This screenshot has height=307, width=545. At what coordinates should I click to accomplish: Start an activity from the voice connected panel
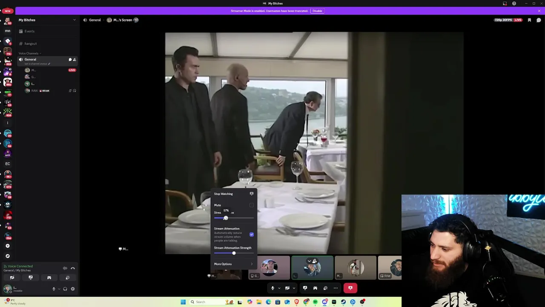tap(49, 278)
